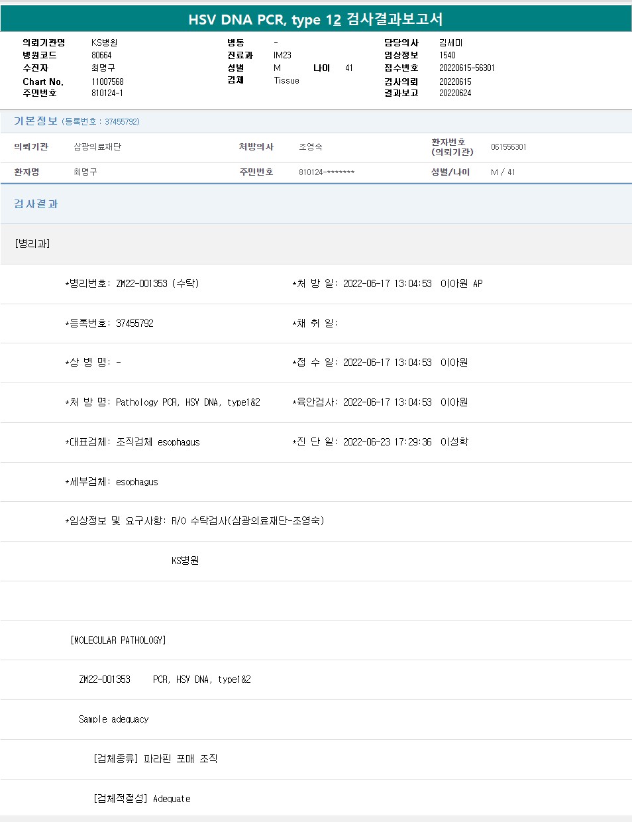Click the [병리과] department heading
632x822 pixels.
(32, 243)
